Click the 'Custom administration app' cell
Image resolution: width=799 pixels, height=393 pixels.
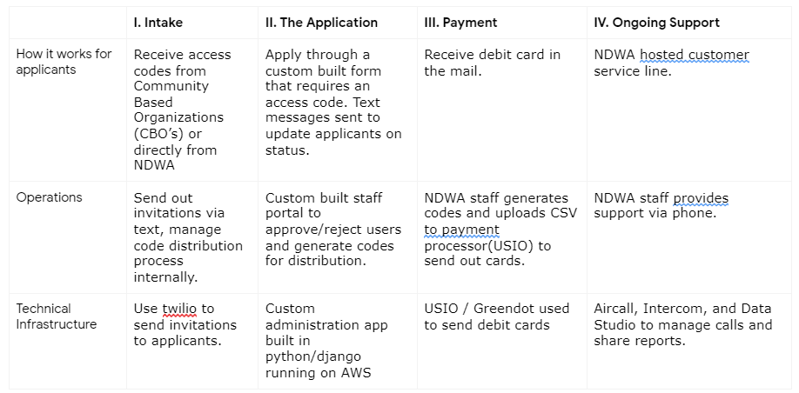tap(325, 341)
